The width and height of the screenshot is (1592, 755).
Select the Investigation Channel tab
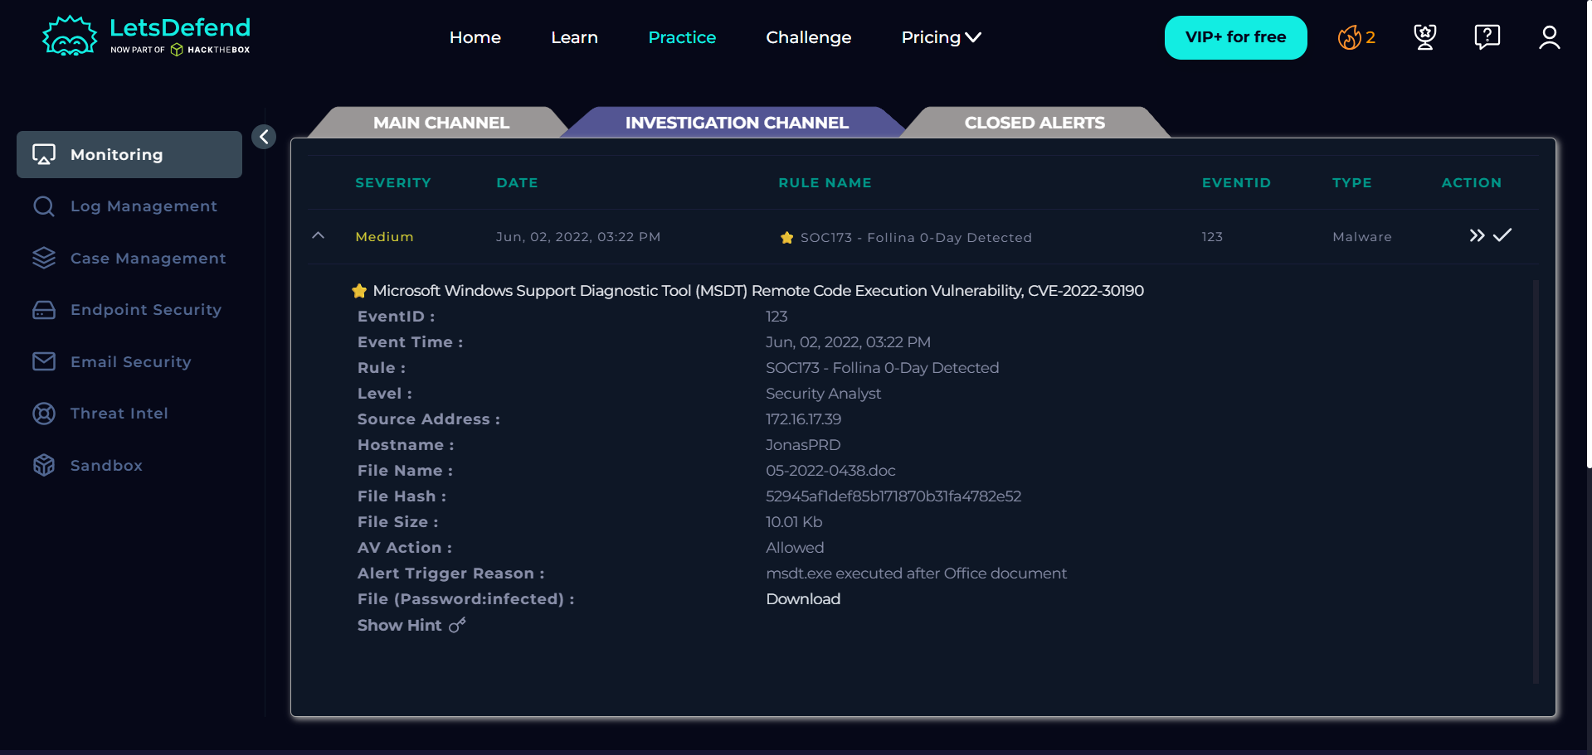coord(737,123)
